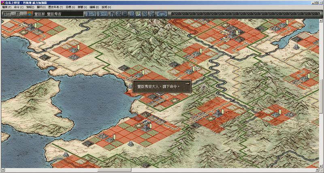Click the vertical scrollbar up arrow

[x=321, y=21]
